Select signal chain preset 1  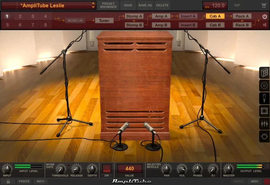(7, 16)
